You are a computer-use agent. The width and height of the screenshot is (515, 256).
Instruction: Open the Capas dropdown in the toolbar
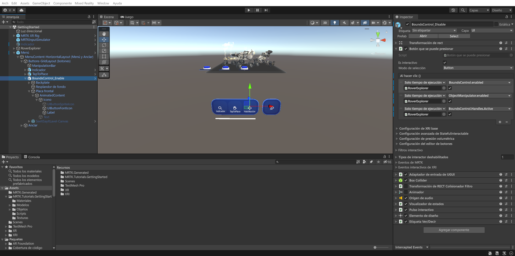(x=479, y=10)
